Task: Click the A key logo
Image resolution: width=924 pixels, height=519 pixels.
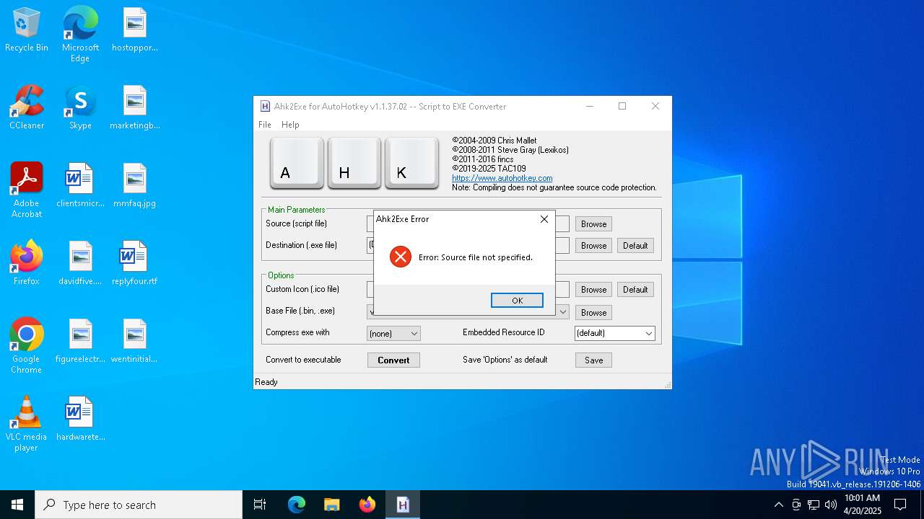Action: coord(297,163)
